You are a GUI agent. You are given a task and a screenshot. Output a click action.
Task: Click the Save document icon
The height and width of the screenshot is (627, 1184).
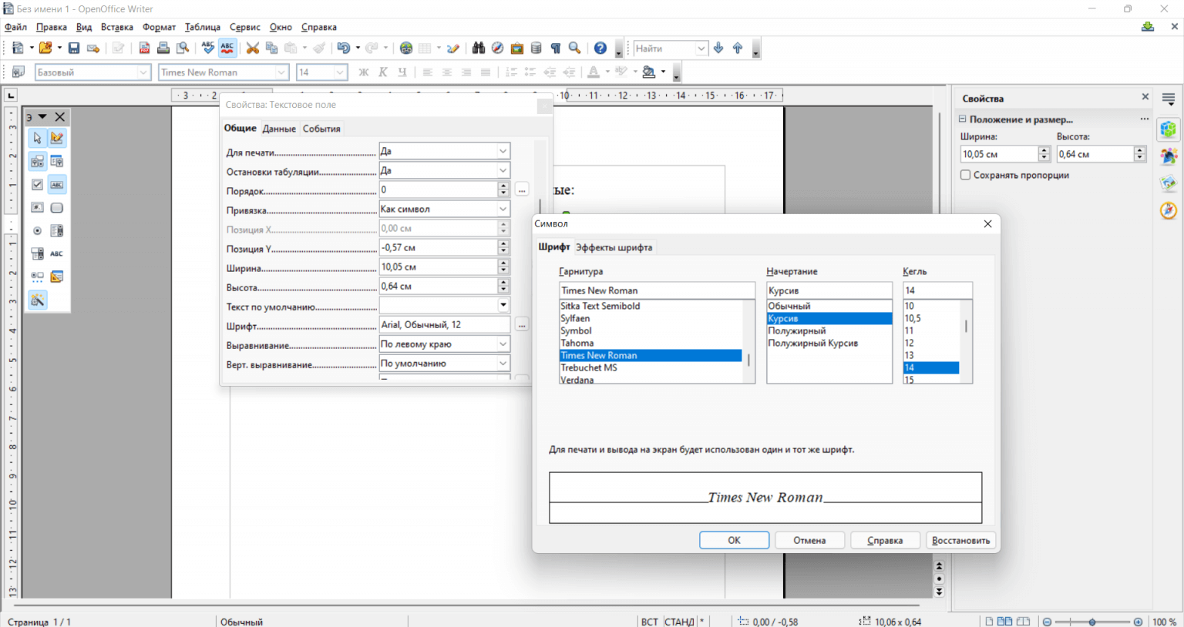coord(74,49)
